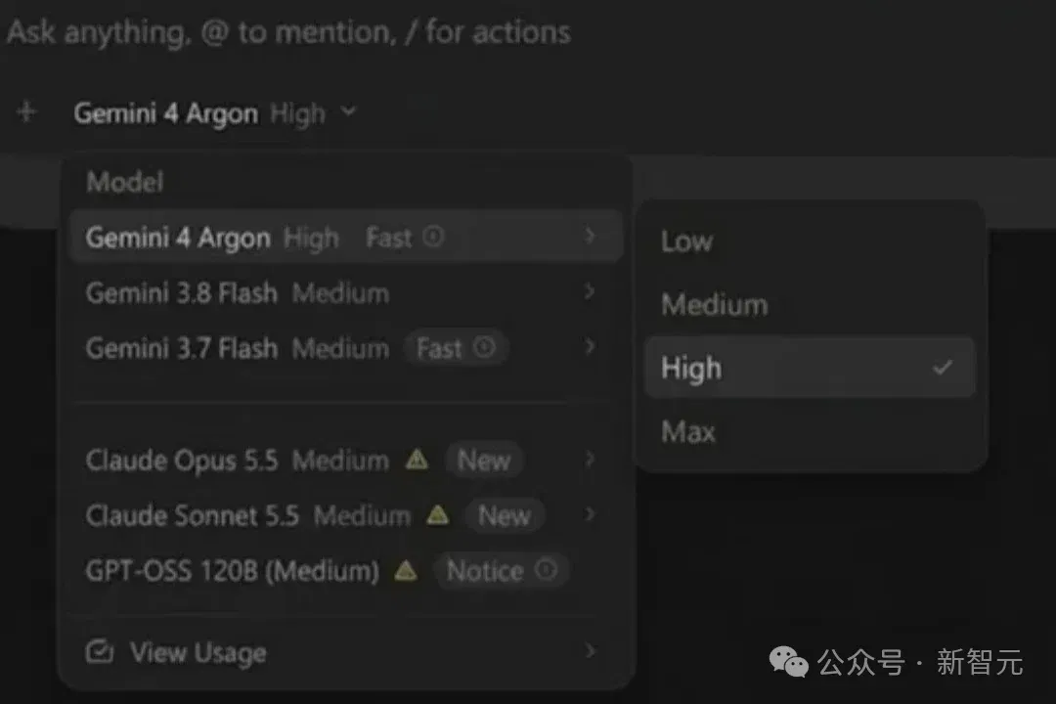The width and height of the screenshot is (1056, 704).
Task: Click the View Usage checklist icon
Action: tap(100, 651)
